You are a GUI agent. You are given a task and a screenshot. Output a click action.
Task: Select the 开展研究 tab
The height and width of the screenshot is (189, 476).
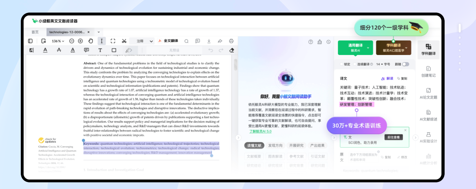[x=296, y=145]
